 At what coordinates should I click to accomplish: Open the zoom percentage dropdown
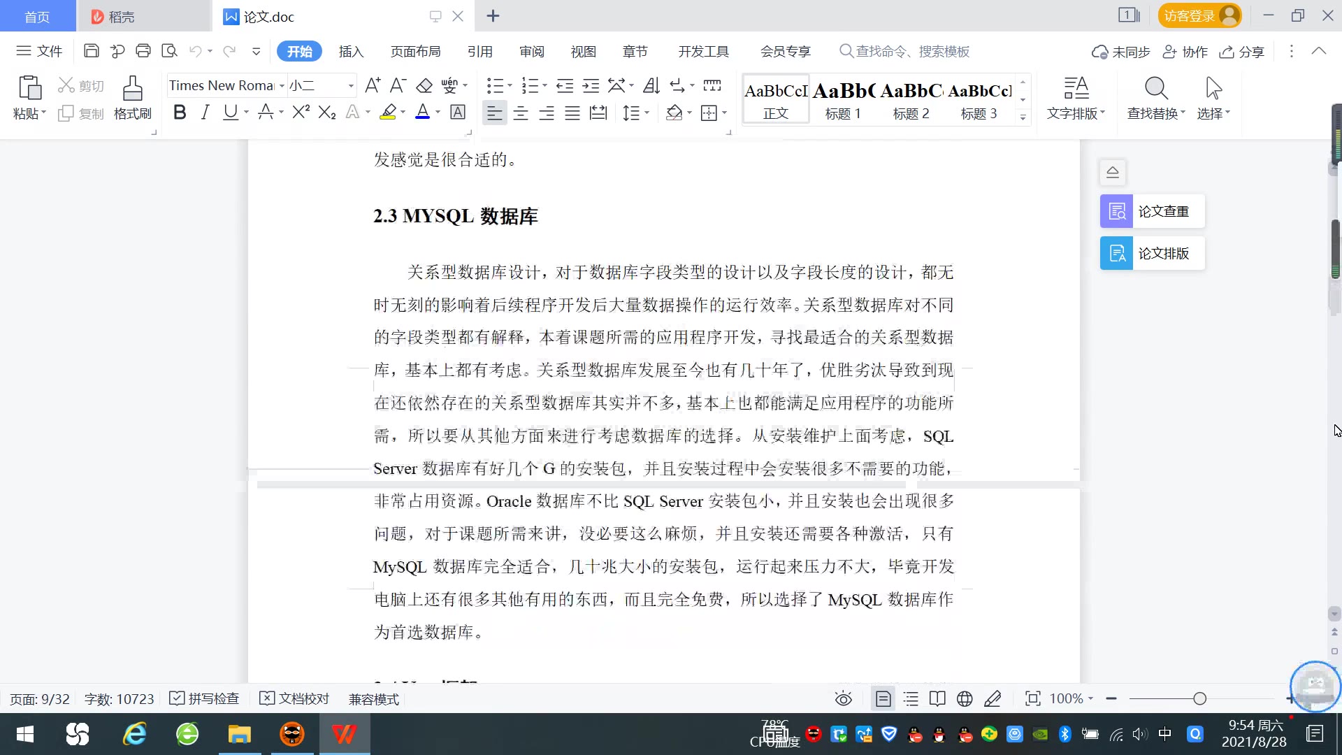1090,698
